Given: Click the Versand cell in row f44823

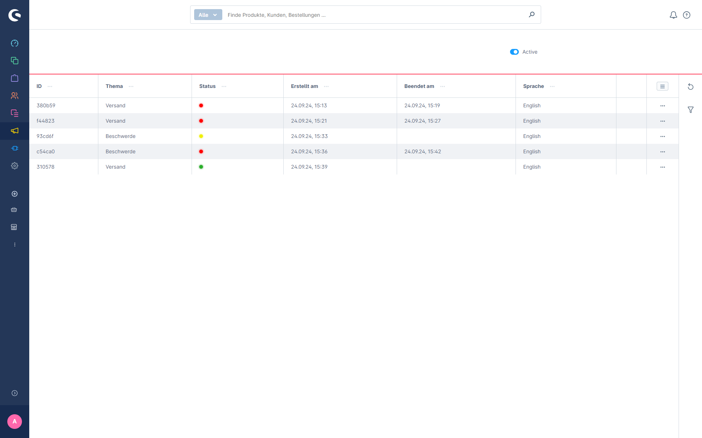Looking at the screenshot, I should (x=116, y=121).
